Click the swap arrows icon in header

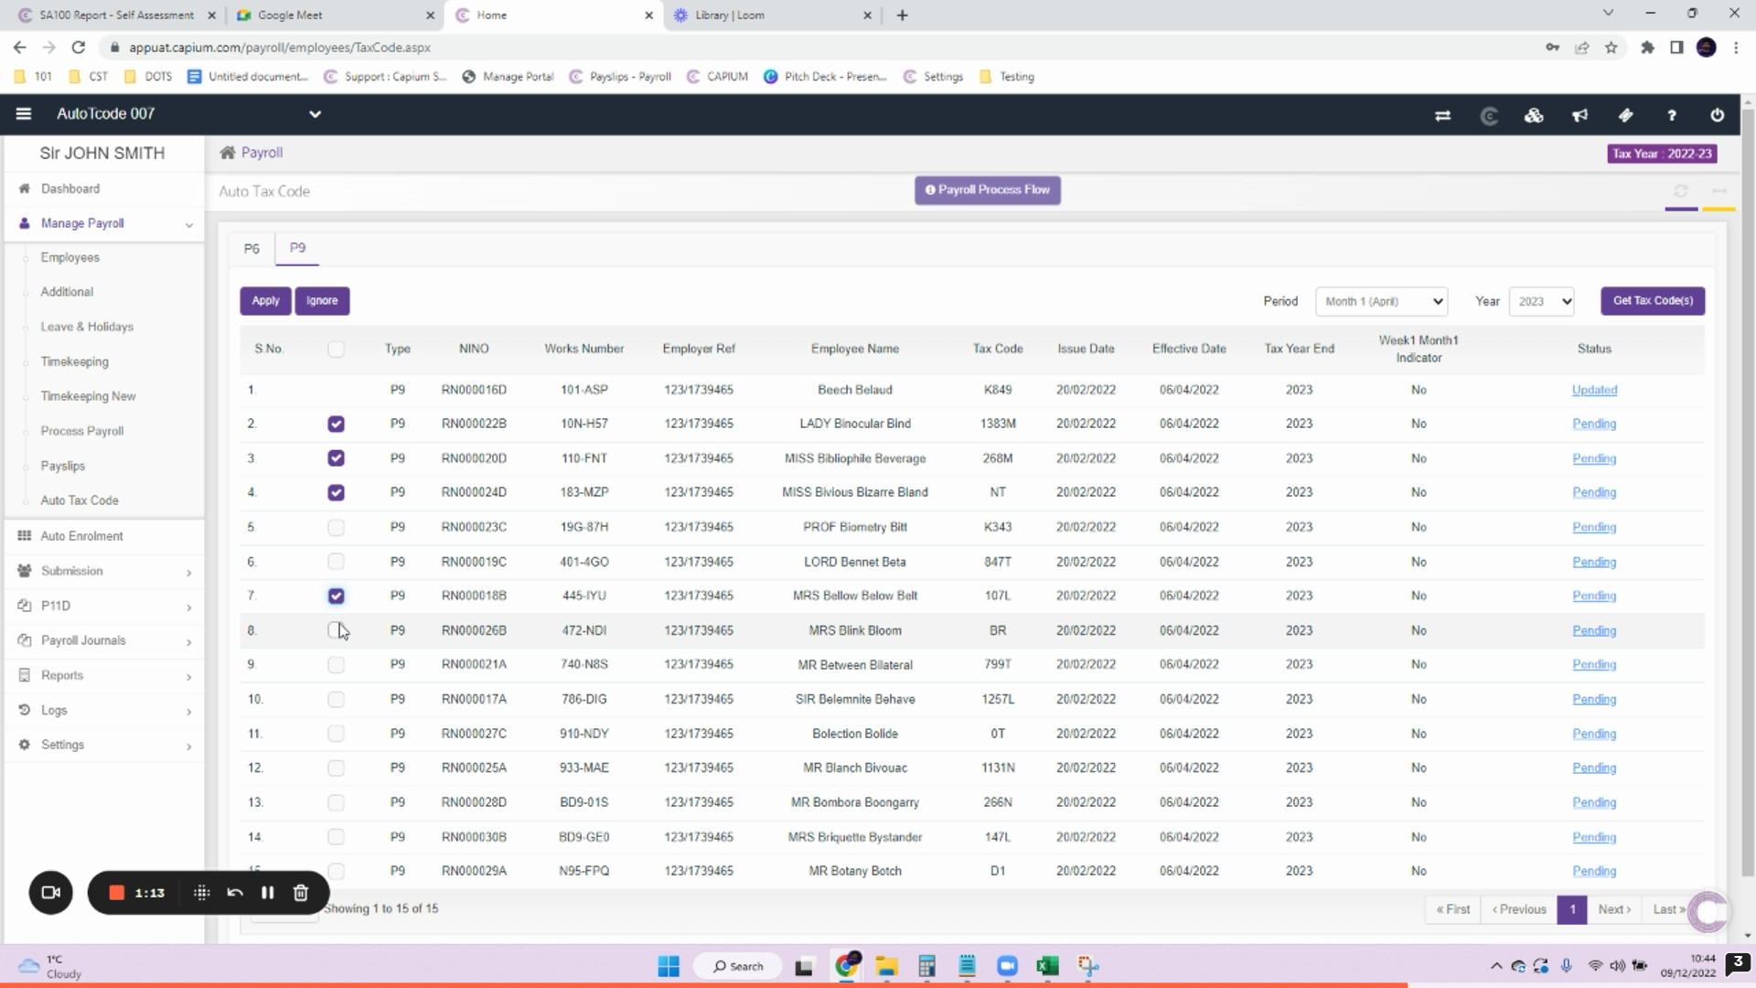click(x=1442, y=115)
